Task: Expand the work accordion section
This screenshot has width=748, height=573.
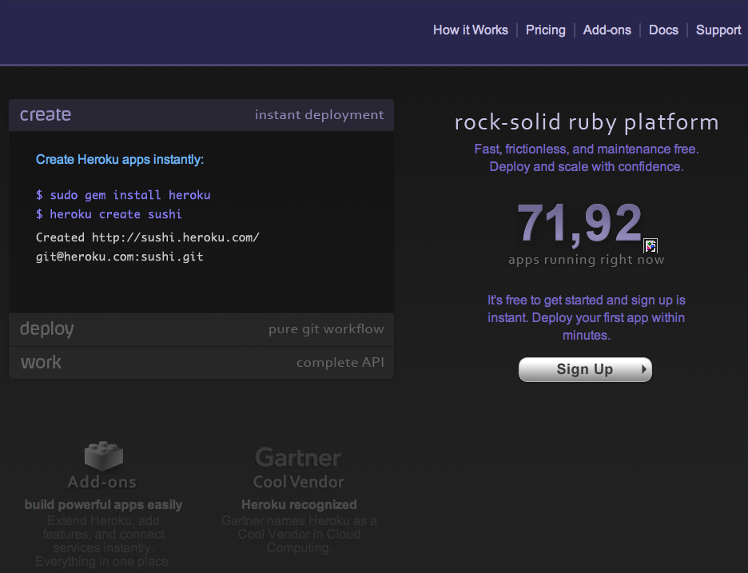Action: [201, 363]
